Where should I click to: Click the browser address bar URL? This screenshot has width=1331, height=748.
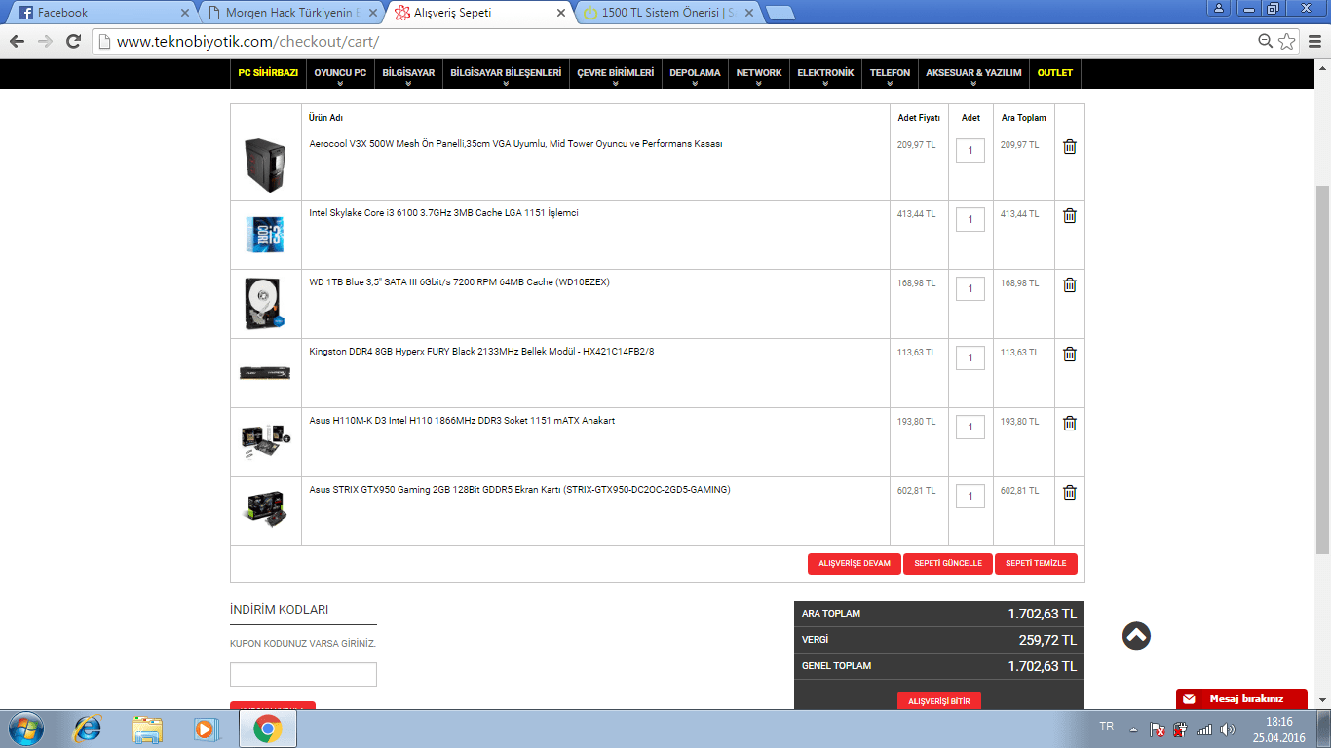pyautogui.click(x=247, y=42)
